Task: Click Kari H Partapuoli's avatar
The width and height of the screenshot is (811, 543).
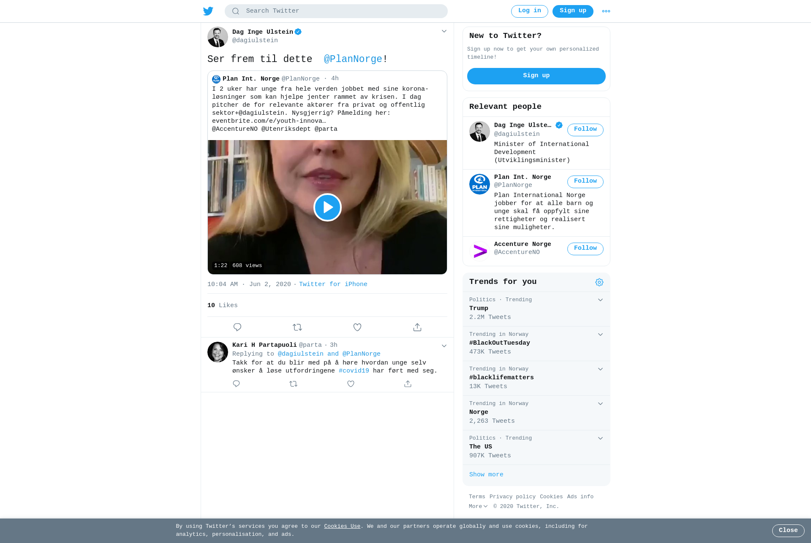Action: coord(218,352)
